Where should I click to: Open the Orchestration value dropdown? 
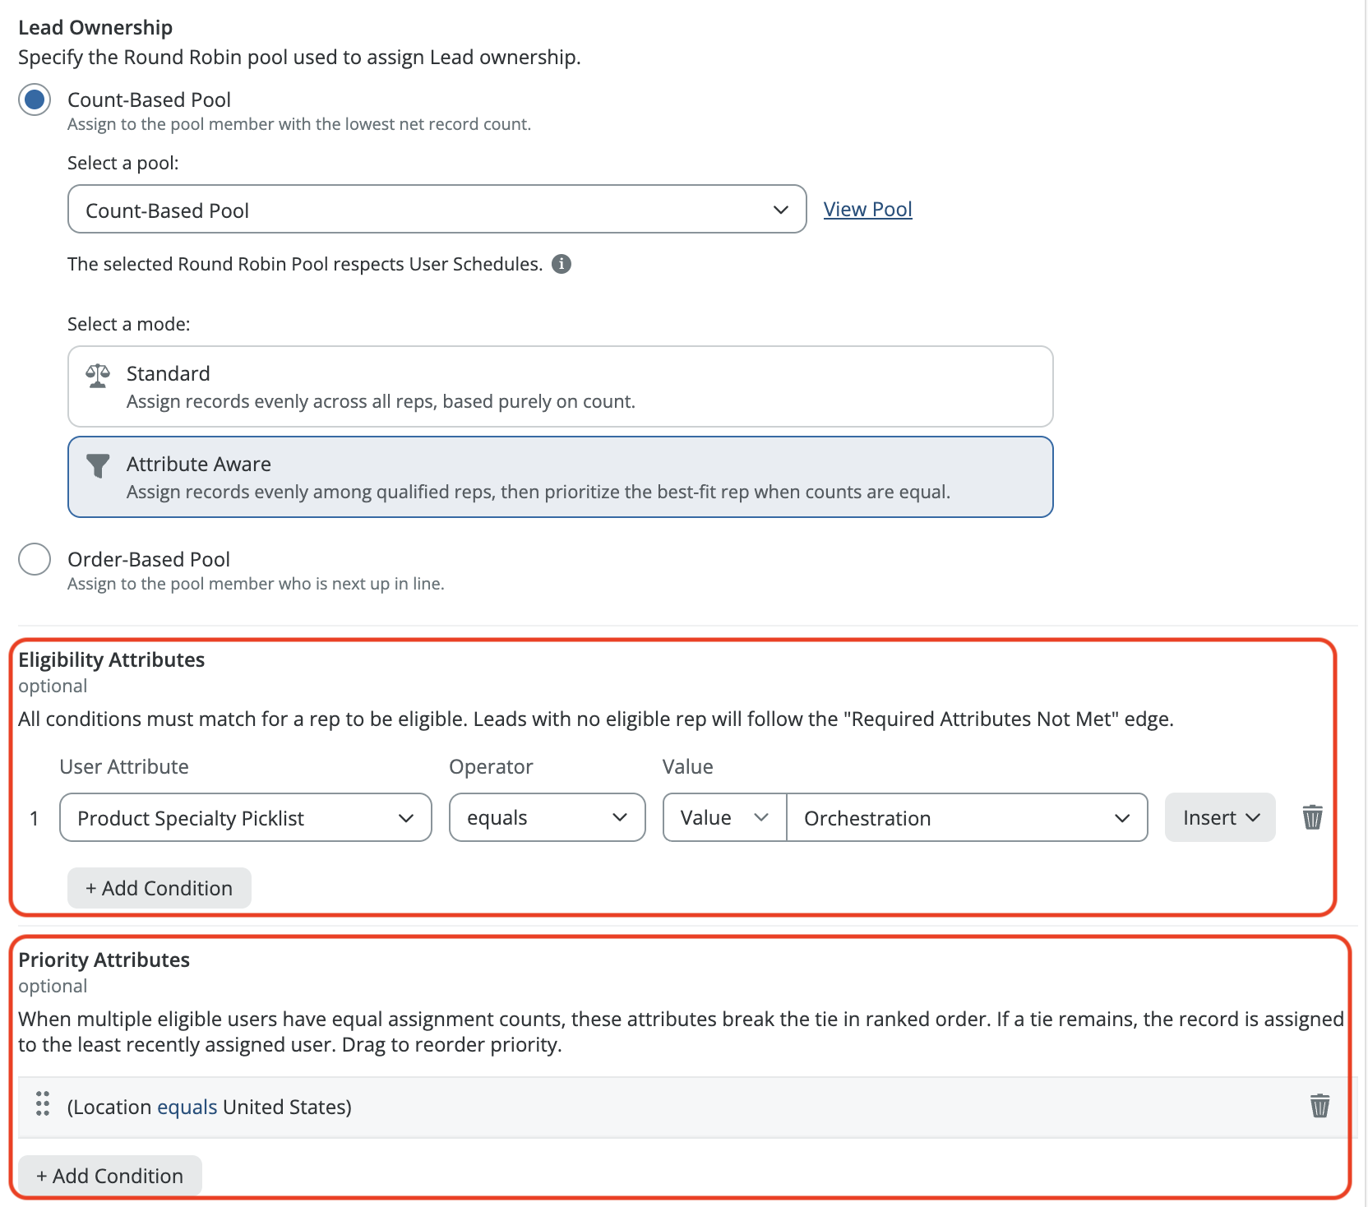pyautogui.click(x=967, y=818)
